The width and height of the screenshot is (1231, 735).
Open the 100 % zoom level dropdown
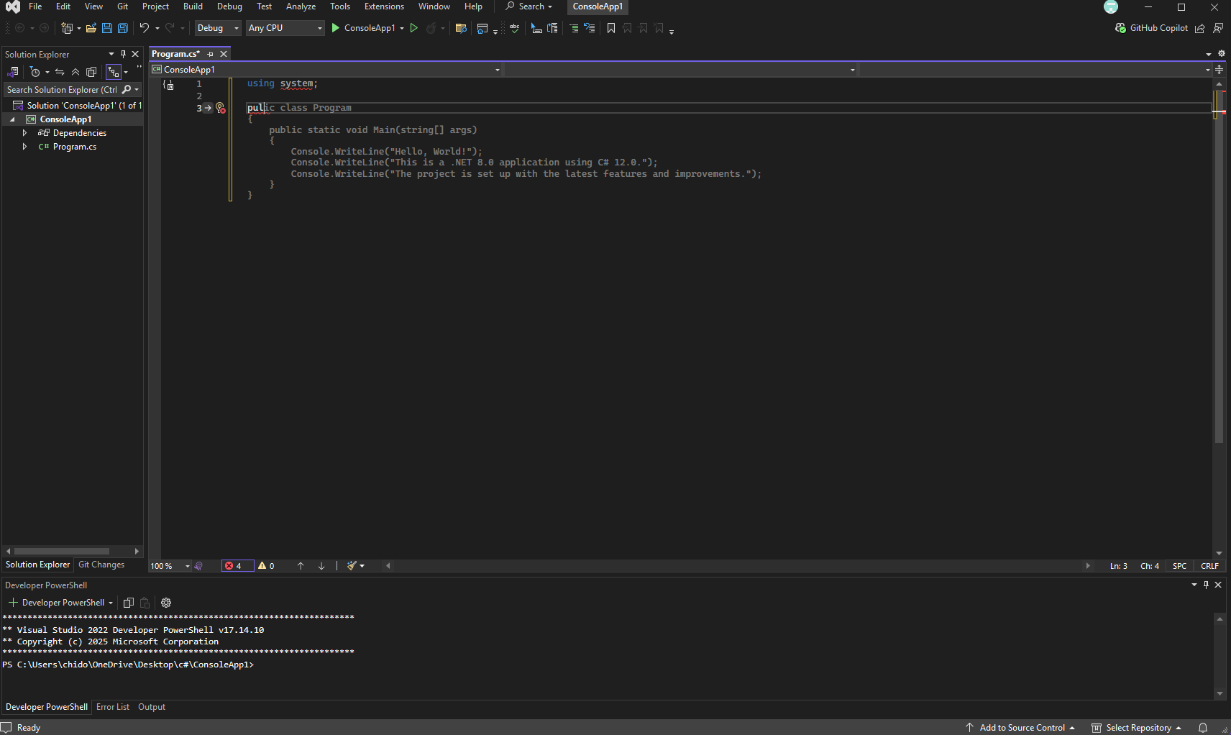coord(170,566)
